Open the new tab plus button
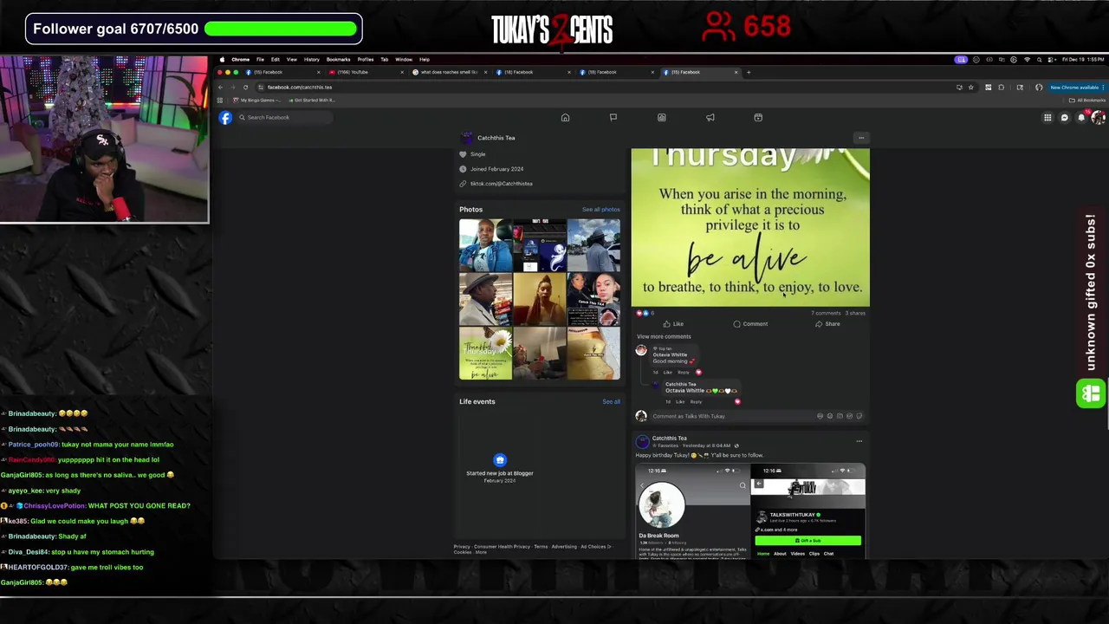This screenshot has width=1109, height=624. [749, 72]
